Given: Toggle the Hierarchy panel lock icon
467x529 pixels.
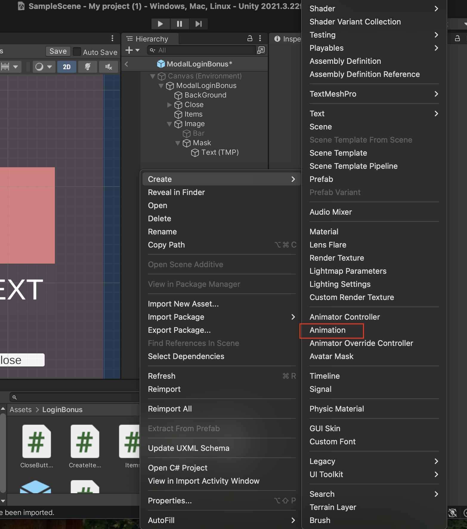Looking at the screenshot, I should (250, 38).
